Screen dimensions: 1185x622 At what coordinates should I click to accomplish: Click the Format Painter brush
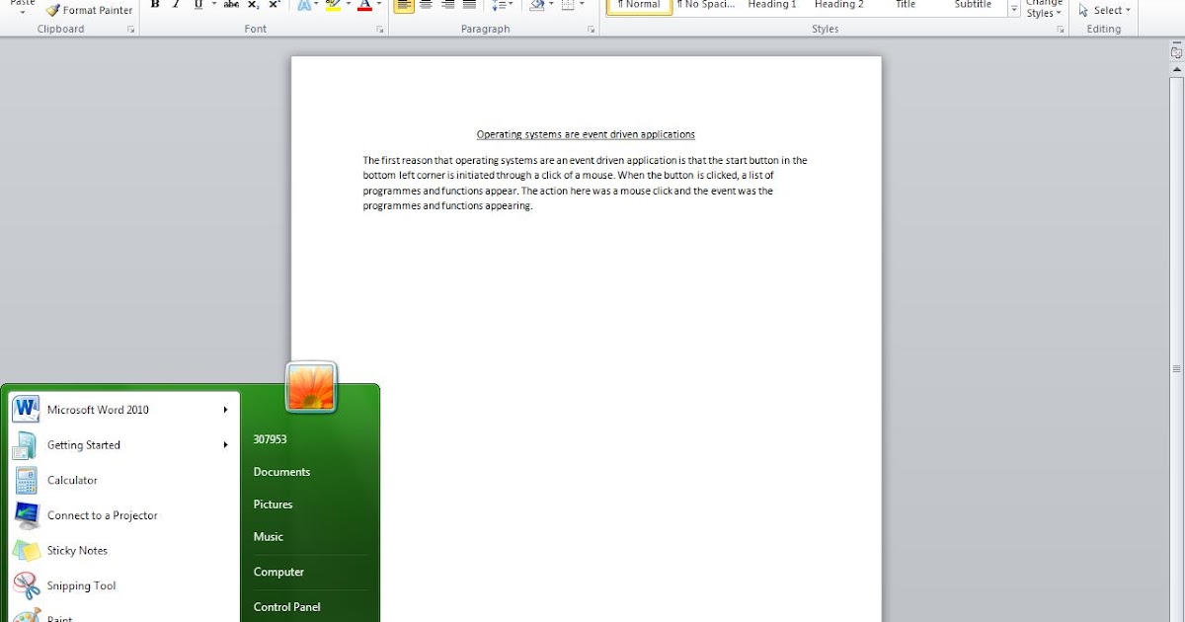coord(52,10)
